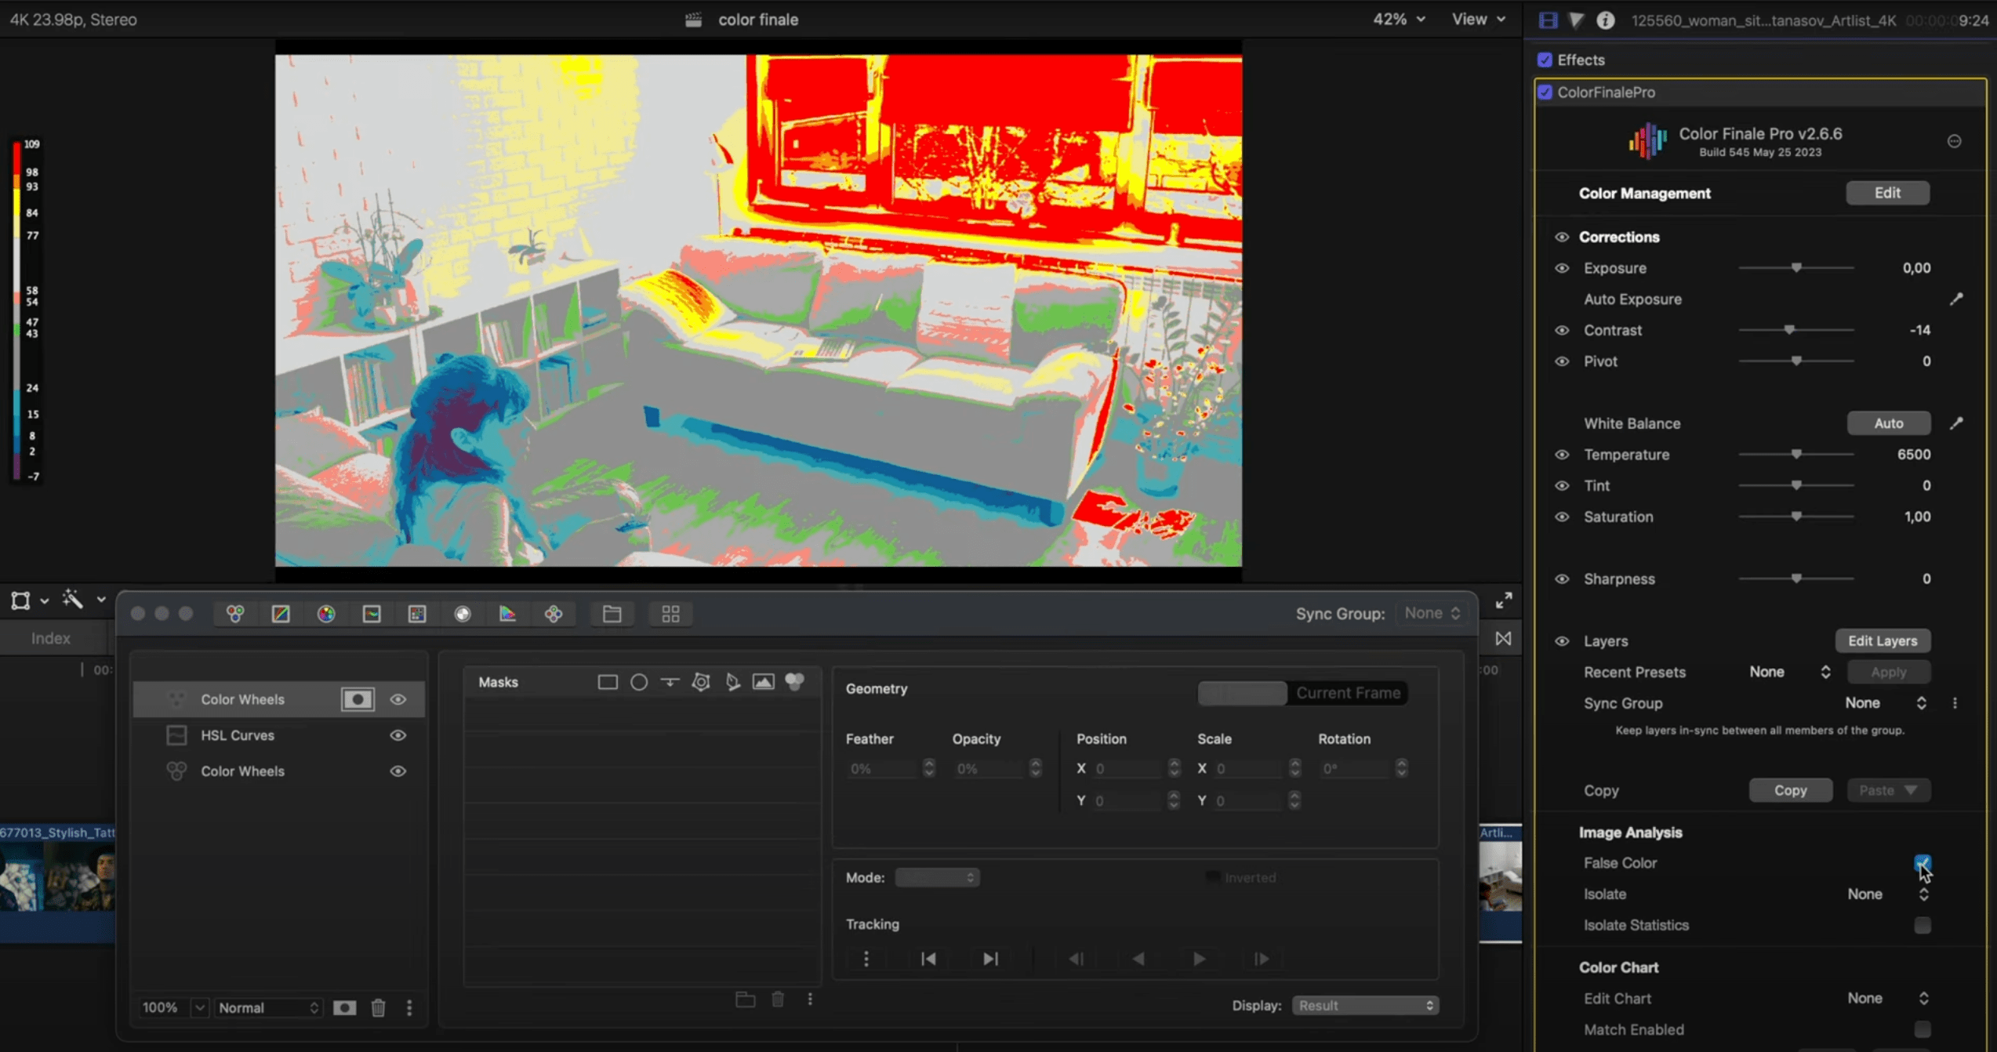Add a rectangle mask
This screenshot has height=1052, width=1997.
[607, 682]
